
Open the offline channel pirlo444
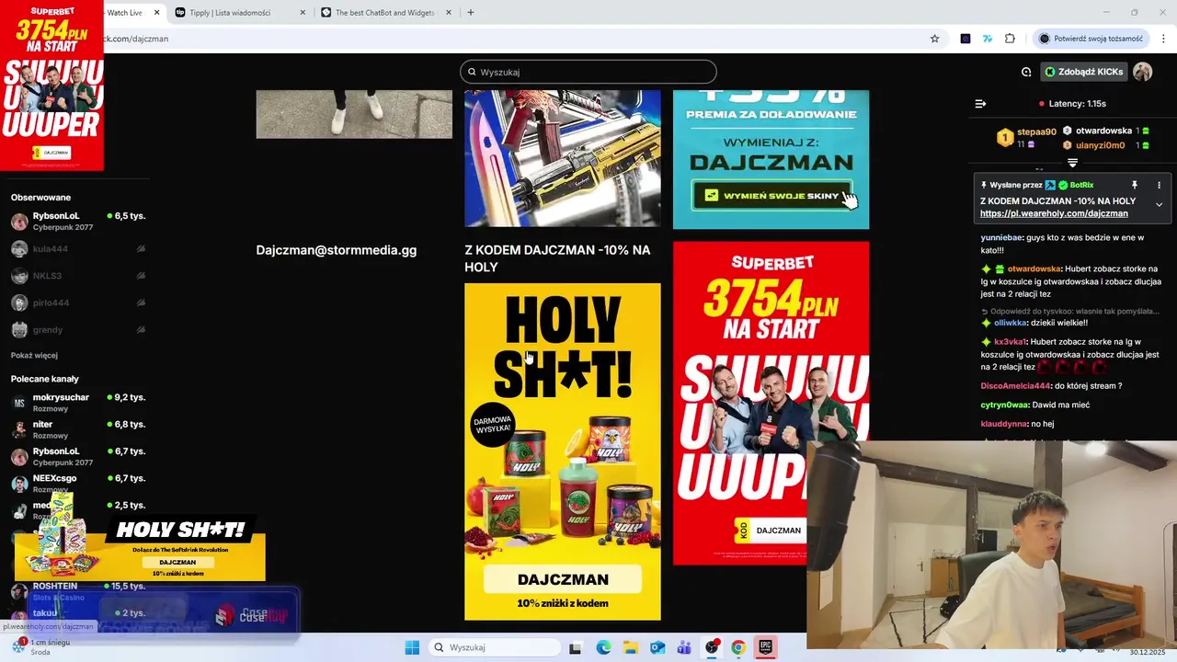[x=78, y=302]
